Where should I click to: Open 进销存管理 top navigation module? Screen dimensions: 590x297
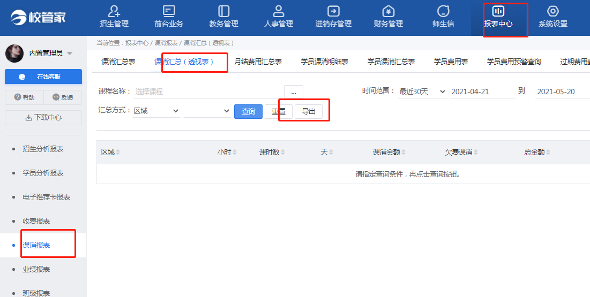333,17
